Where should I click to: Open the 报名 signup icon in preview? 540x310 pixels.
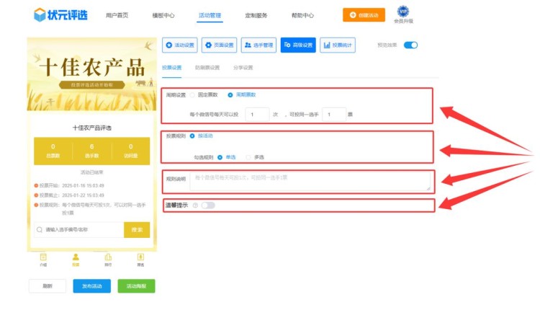140,257
